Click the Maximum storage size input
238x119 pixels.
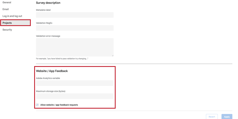click(75, 96)
